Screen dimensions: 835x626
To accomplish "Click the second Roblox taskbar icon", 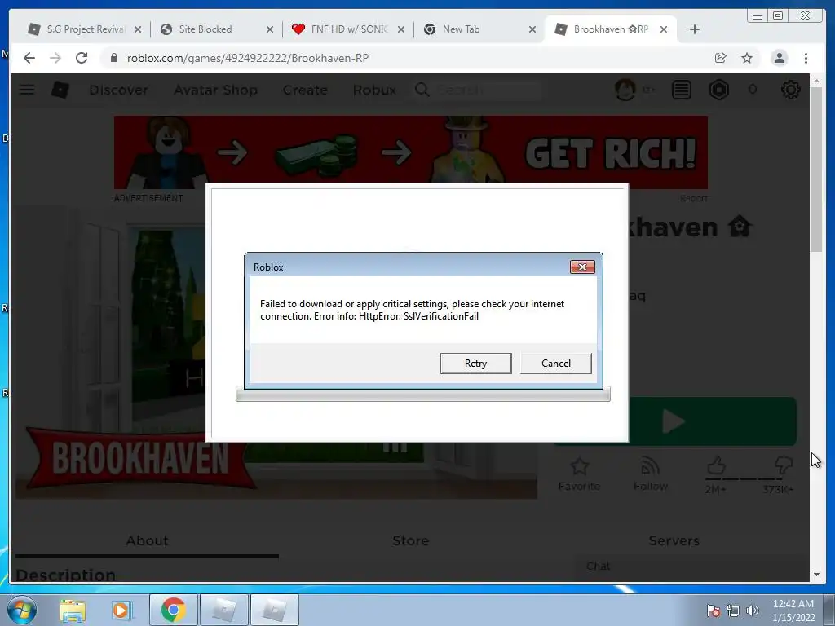I will point(274,610).
